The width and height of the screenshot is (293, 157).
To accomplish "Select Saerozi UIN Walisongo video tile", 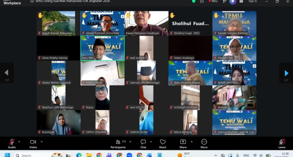I will (146, 73).
